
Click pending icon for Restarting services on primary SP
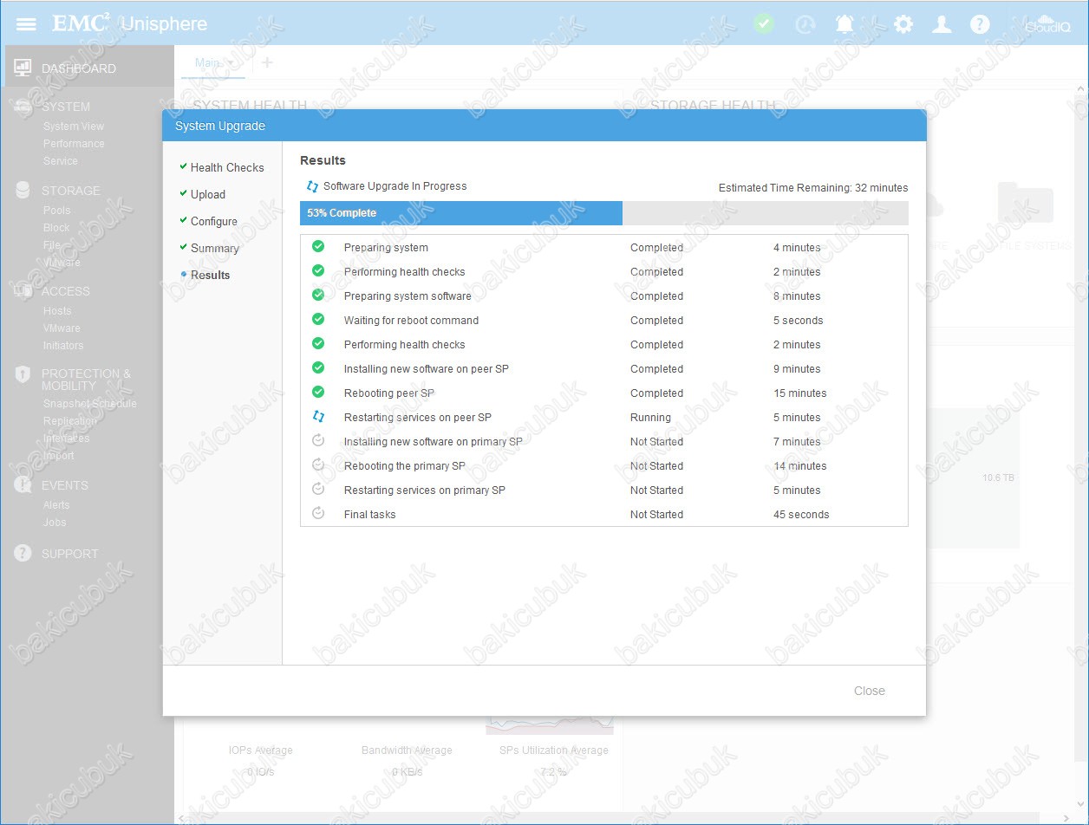(318, 490)
